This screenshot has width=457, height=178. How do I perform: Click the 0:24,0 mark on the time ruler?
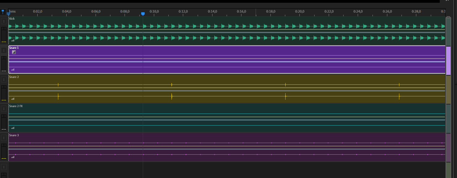coord(358,12)
